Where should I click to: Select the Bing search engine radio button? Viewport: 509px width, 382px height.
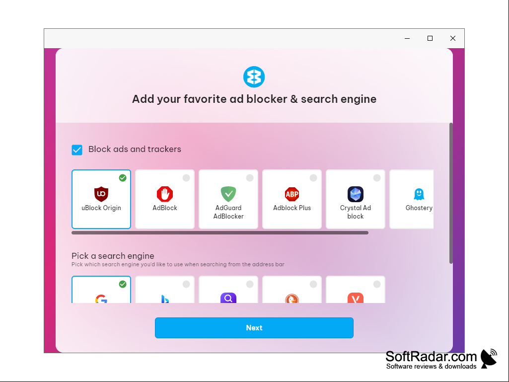[186, 284]
